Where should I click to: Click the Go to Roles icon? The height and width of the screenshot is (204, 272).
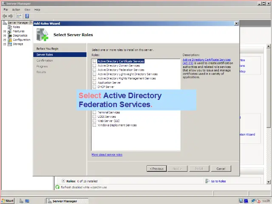[x=207, y=181]
